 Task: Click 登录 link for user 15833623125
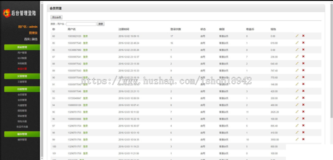85,36
